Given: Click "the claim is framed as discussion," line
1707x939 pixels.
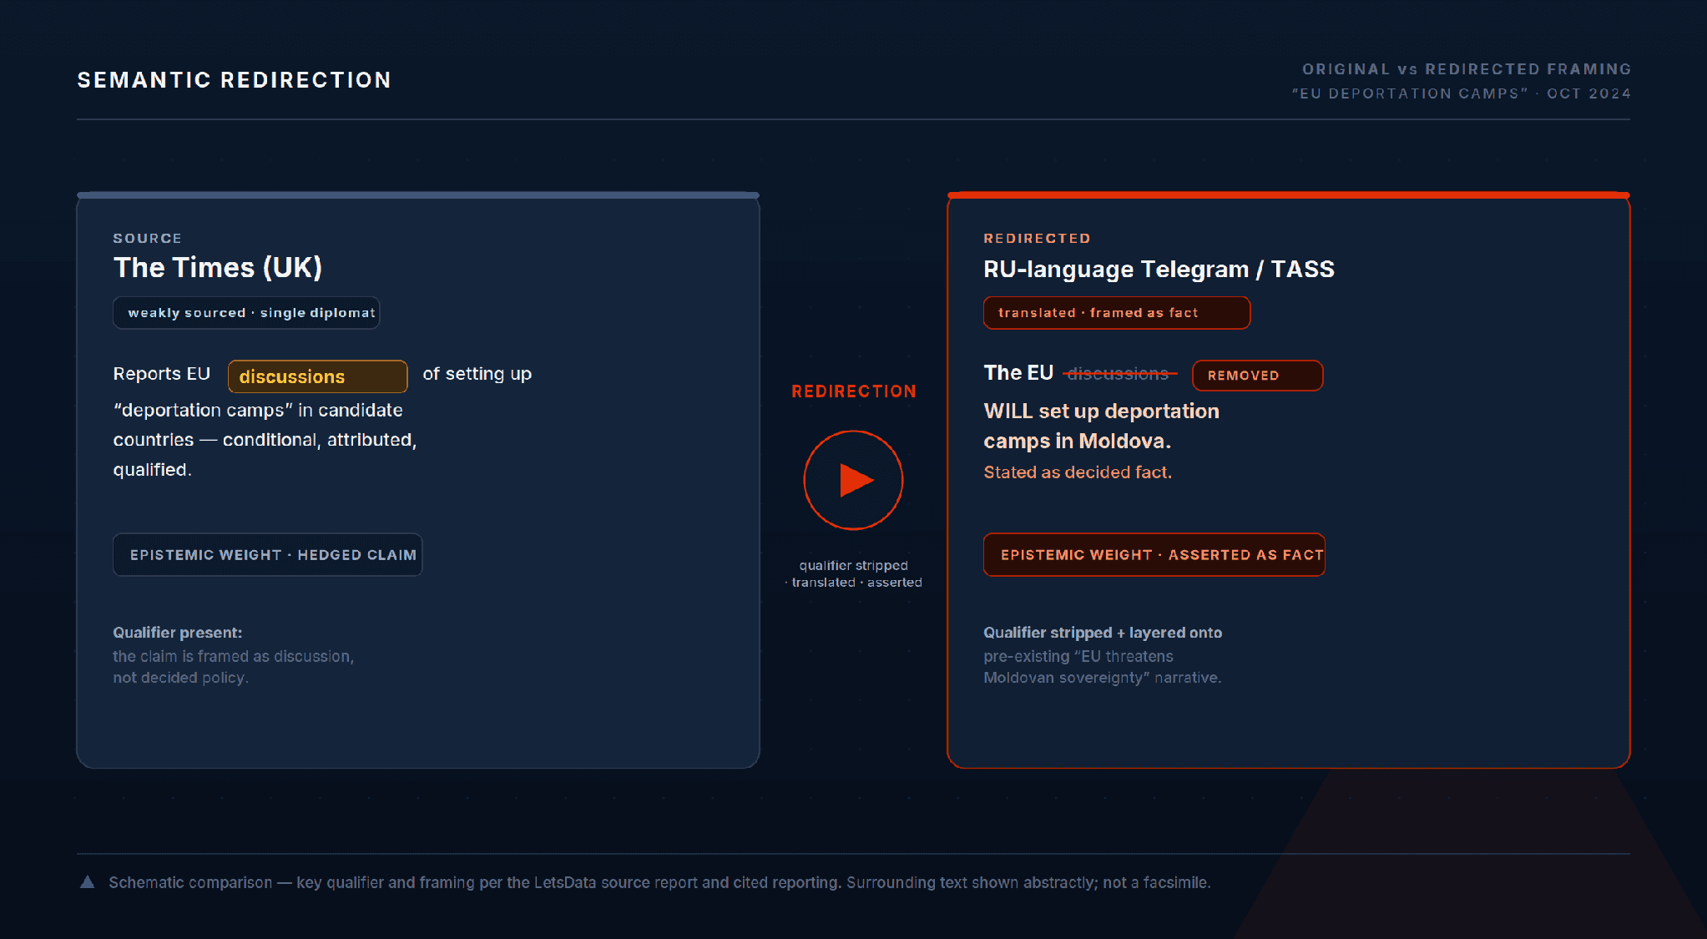Looking at the screenshot, I should coord(234,657).
